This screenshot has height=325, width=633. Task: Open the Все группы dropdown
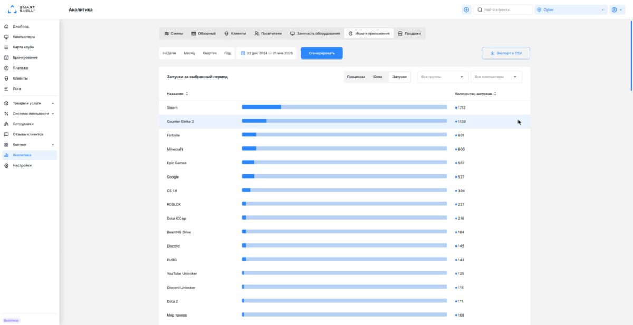(x=443, y=77)
